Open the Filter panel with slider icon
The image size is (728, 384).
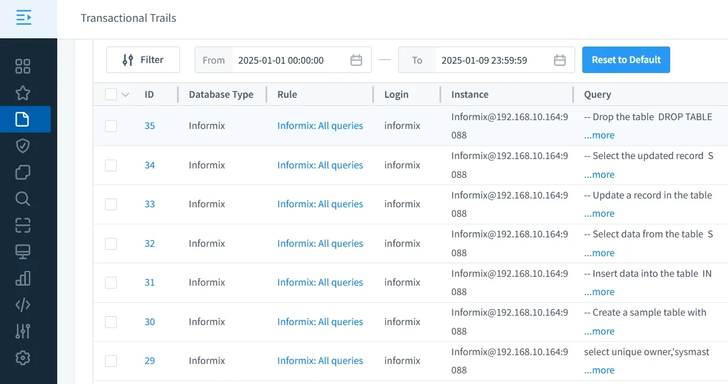tap(143, 59)
